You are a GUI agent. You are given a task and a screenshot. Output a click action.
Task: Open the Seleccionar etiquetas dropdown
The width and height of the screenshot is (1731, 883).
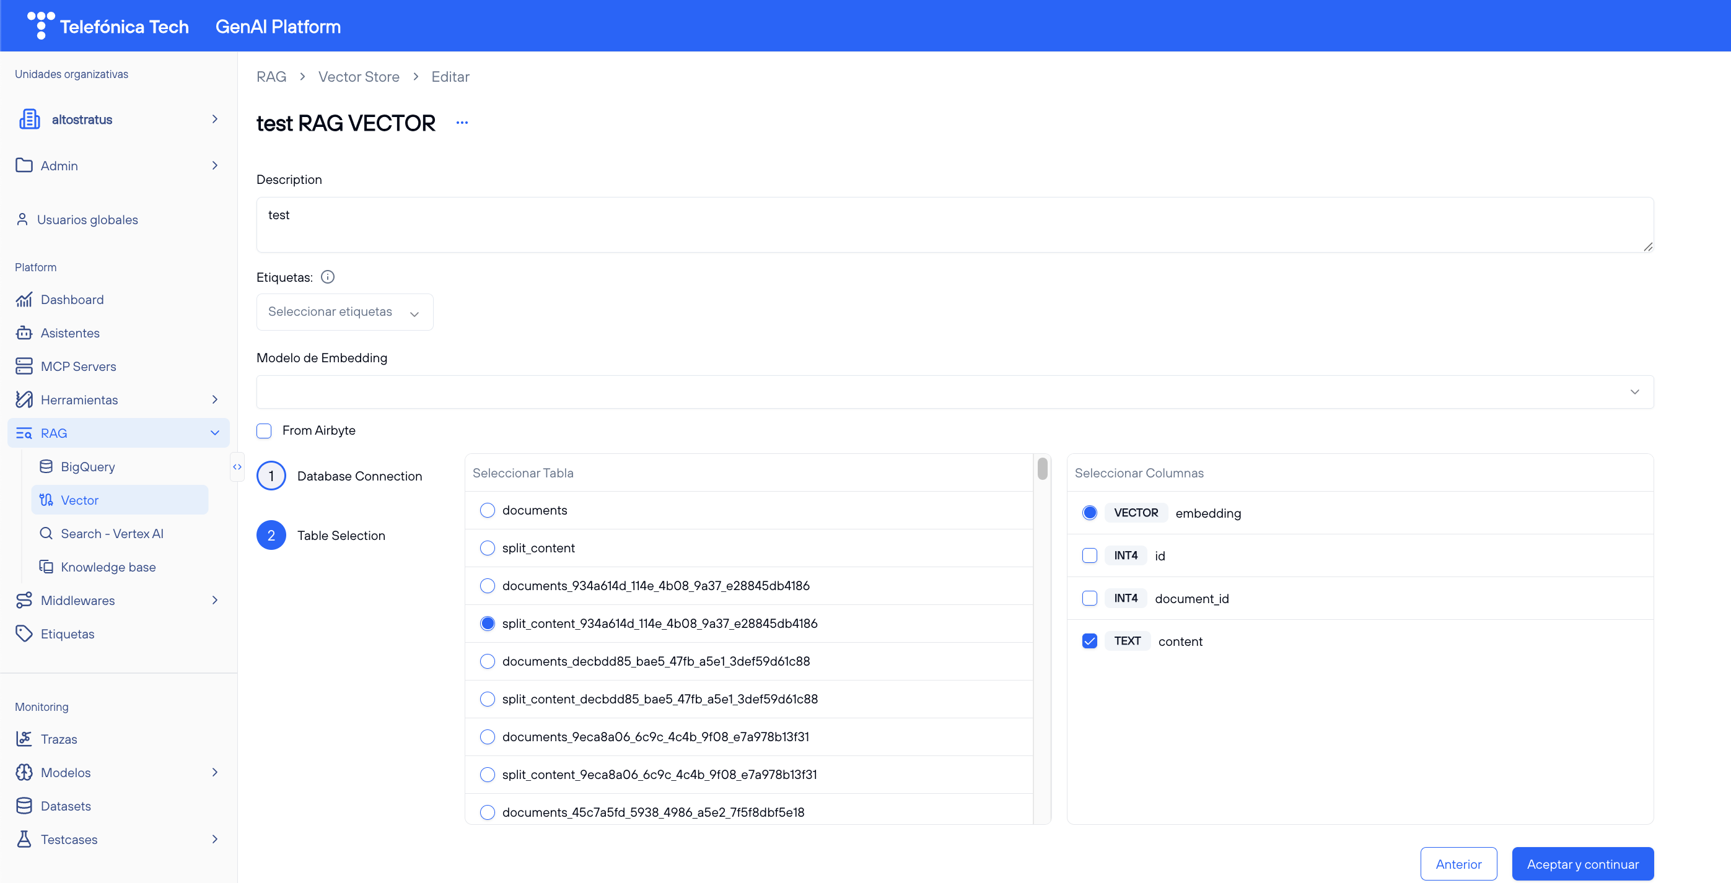coord(344,311)
